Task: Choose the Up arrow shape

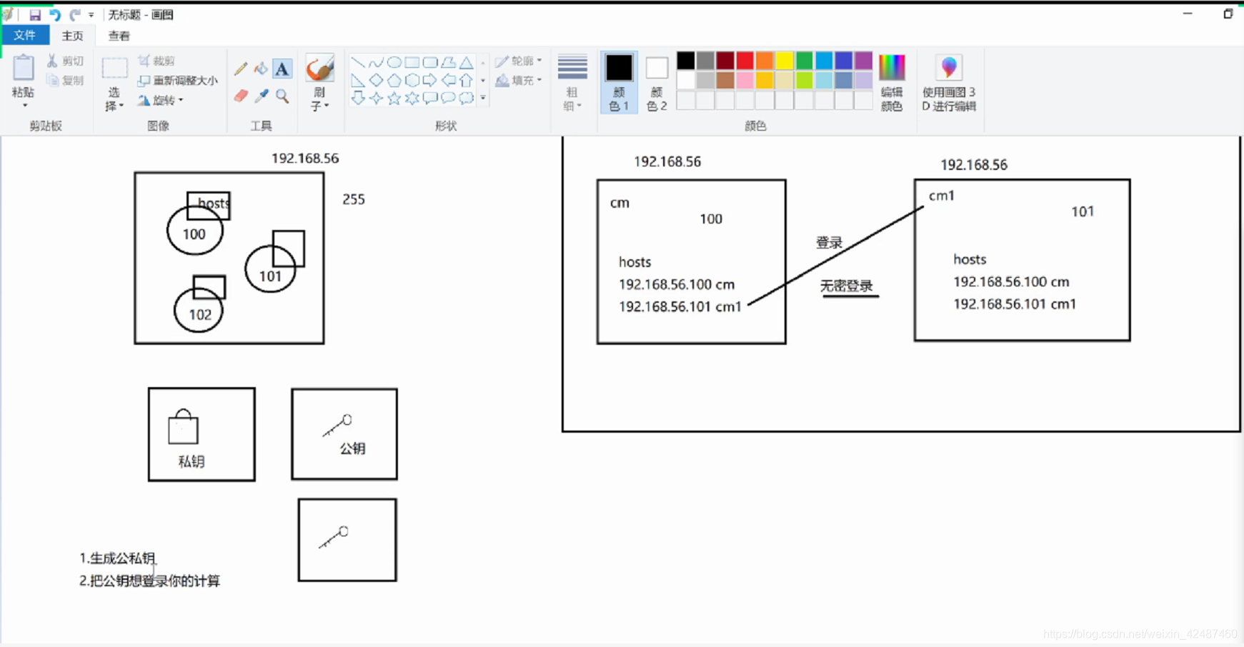Action: pyautogui.click(x=466, y=80)
